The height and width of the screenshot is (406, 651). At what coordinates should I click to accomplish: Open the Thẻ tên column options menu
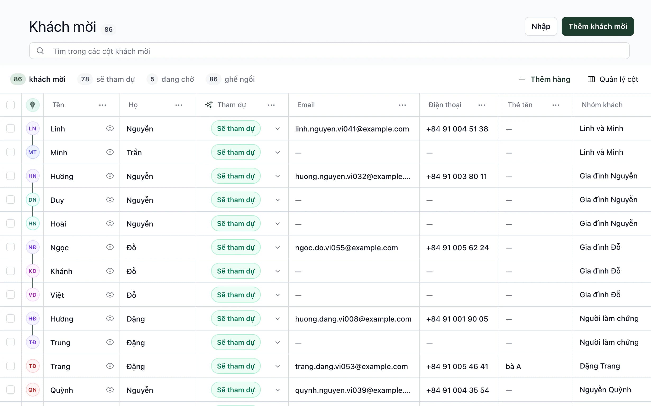click(x=556, y=105)
